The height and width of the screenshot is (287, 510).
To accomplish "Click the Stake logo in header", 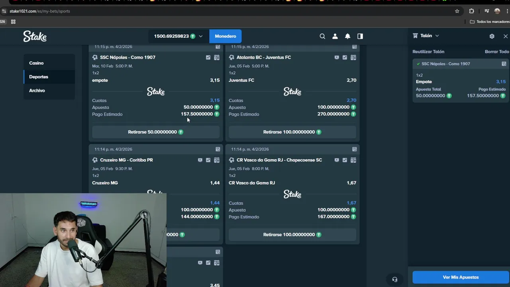I will (x=35, y=36).
